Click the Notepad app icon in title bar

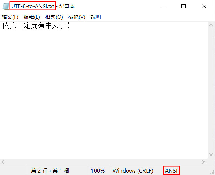pyautogui.click(x=6, y=6)
